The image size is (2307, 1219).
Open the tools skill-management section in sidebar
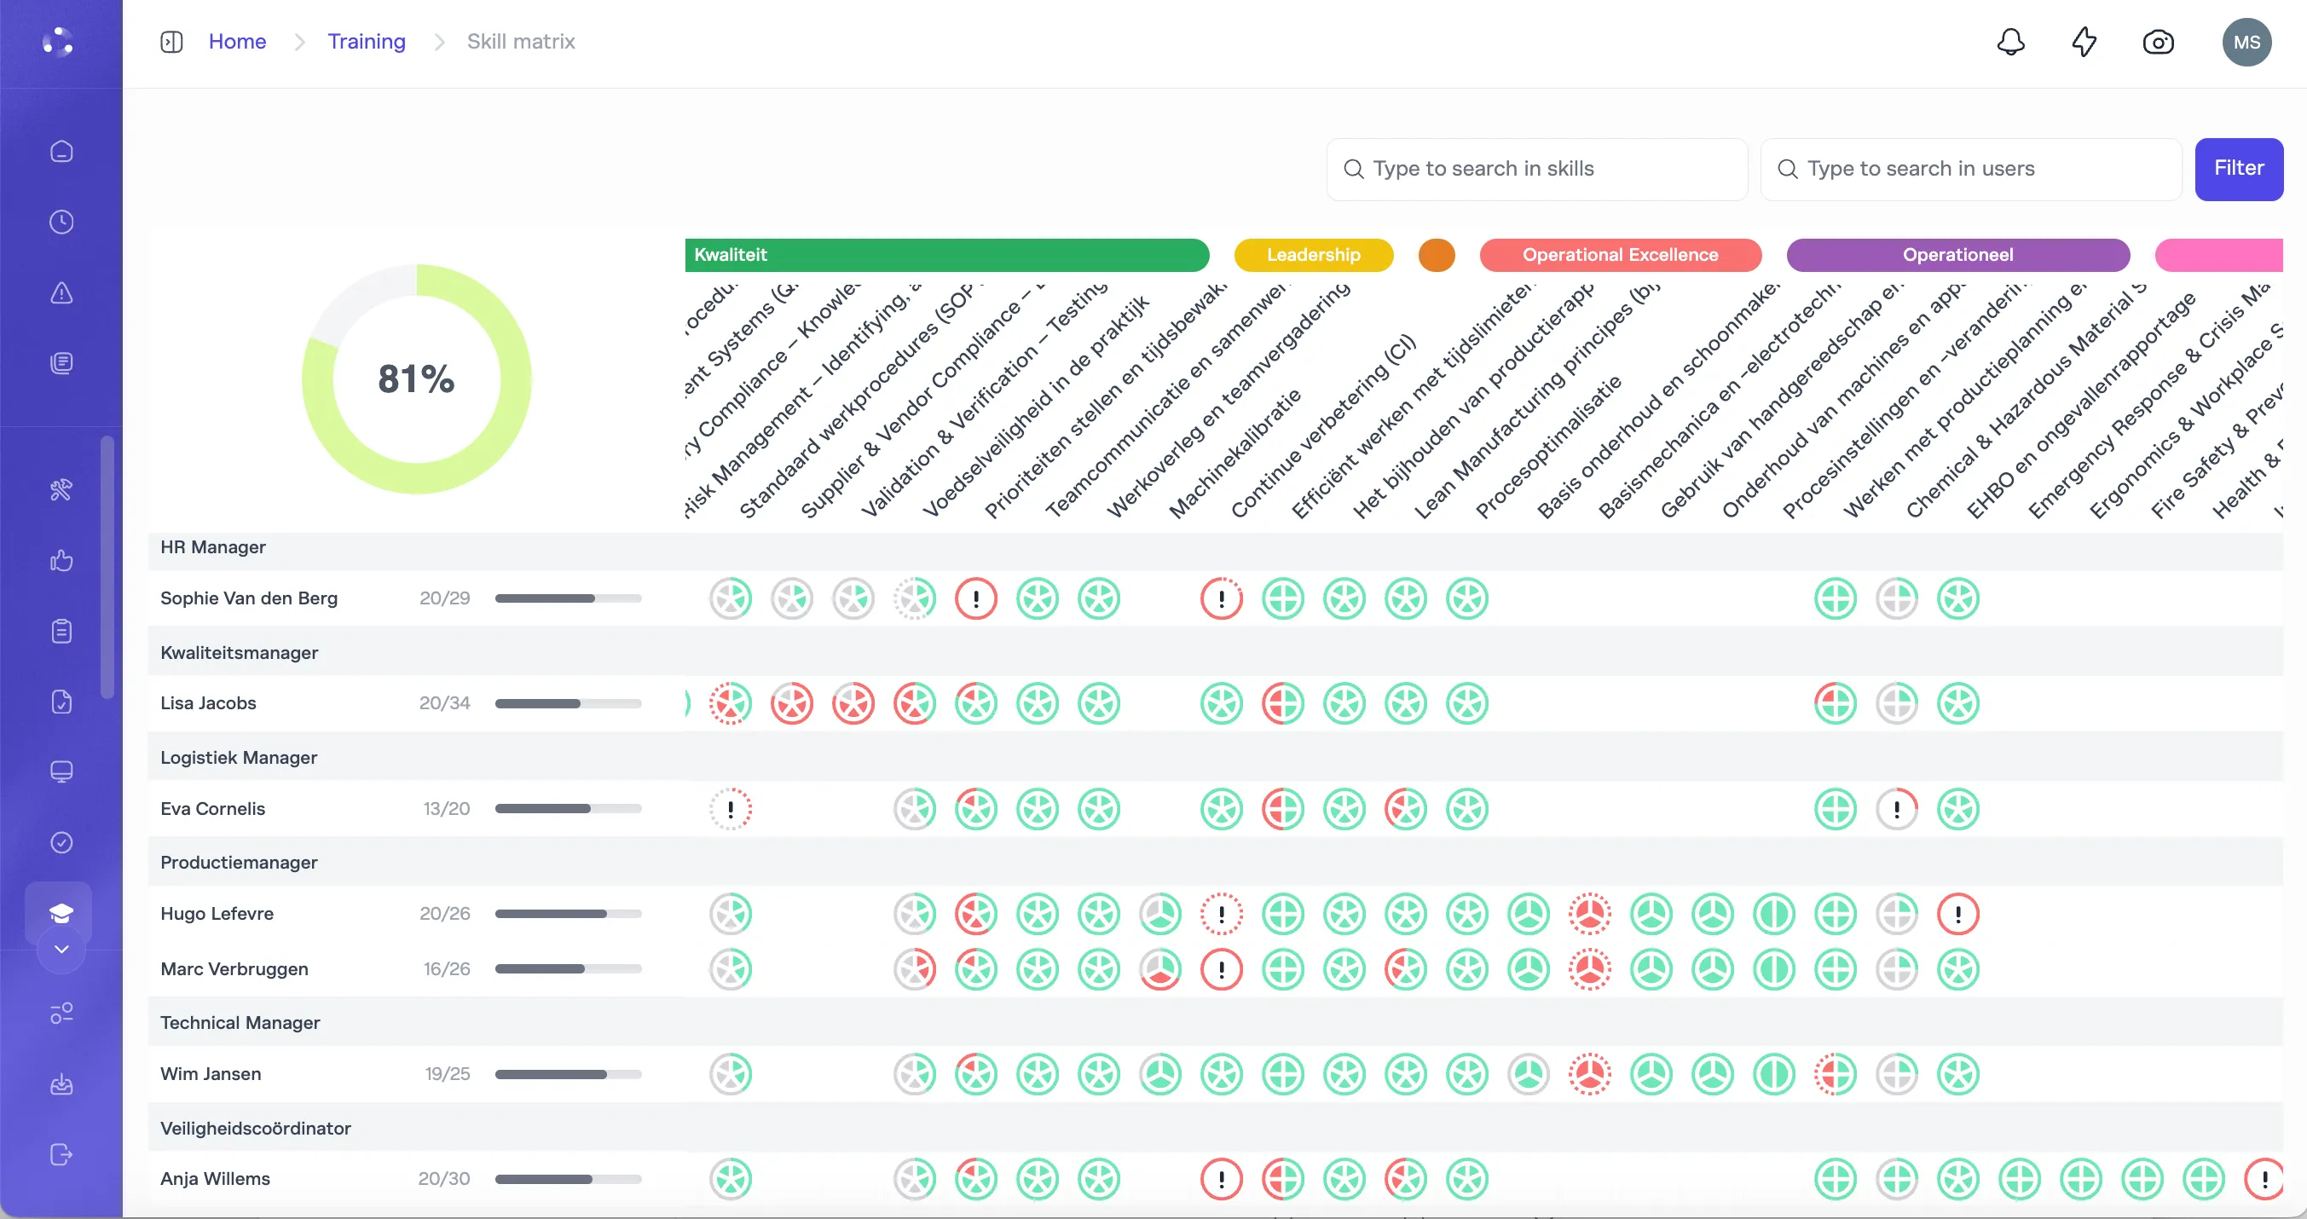61,490
